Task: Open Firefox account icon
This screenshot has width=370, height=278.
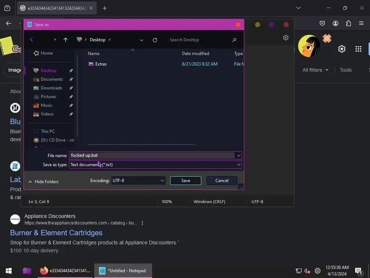Action: (335, 23)
